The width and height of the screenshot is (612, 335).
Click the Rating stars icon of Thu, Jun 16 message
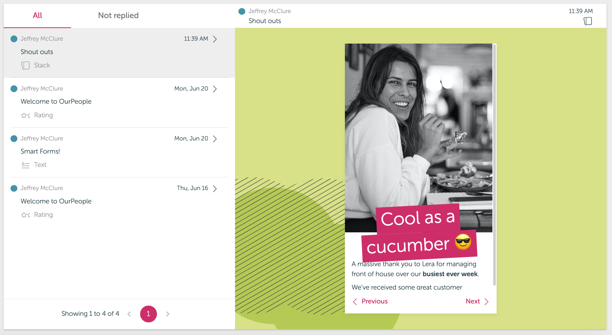click(26, 215)
